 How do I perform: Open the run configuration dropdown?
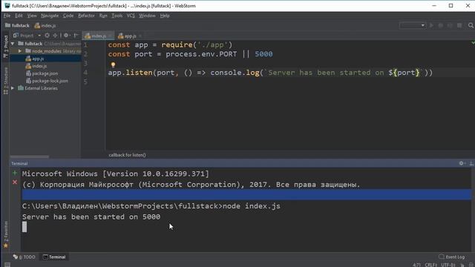point(413,25)
